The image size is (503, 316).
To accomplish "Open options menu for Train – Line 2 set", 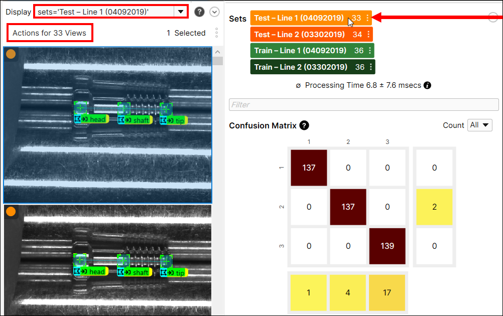I will click(370, 67).
